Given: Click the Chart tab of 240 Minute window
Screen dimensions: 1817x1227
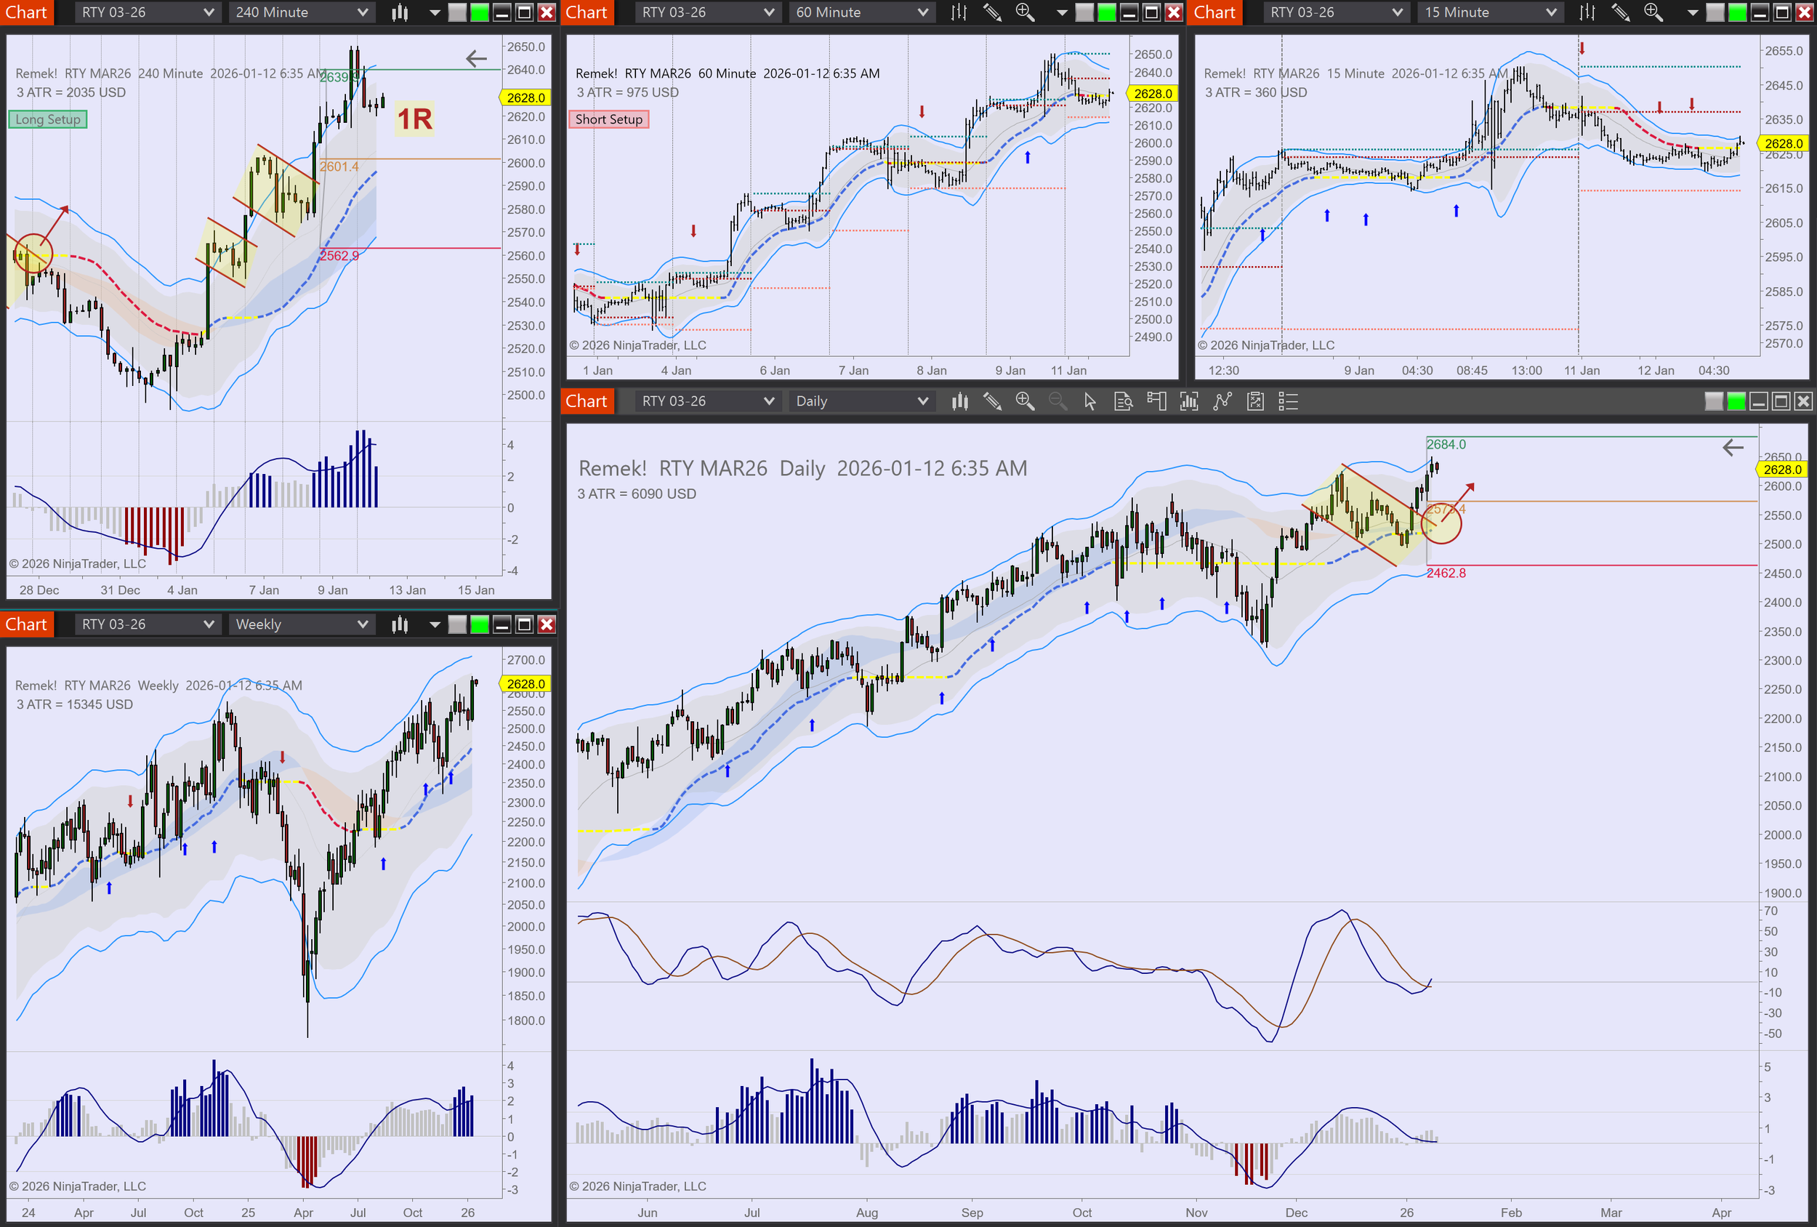Looking at the screenshot, I should (x=25, y=12).
